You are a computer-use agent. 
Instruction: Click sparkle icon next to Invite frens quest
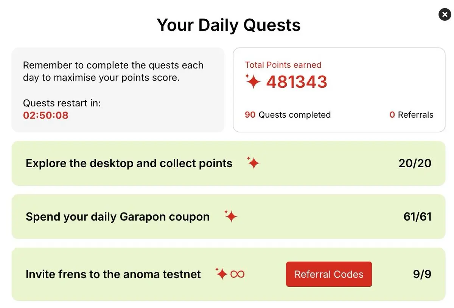[x=221, y=274]
